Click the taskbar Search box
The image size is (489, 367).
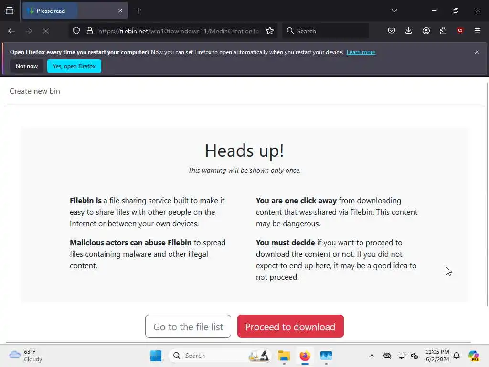pos(220,356)
